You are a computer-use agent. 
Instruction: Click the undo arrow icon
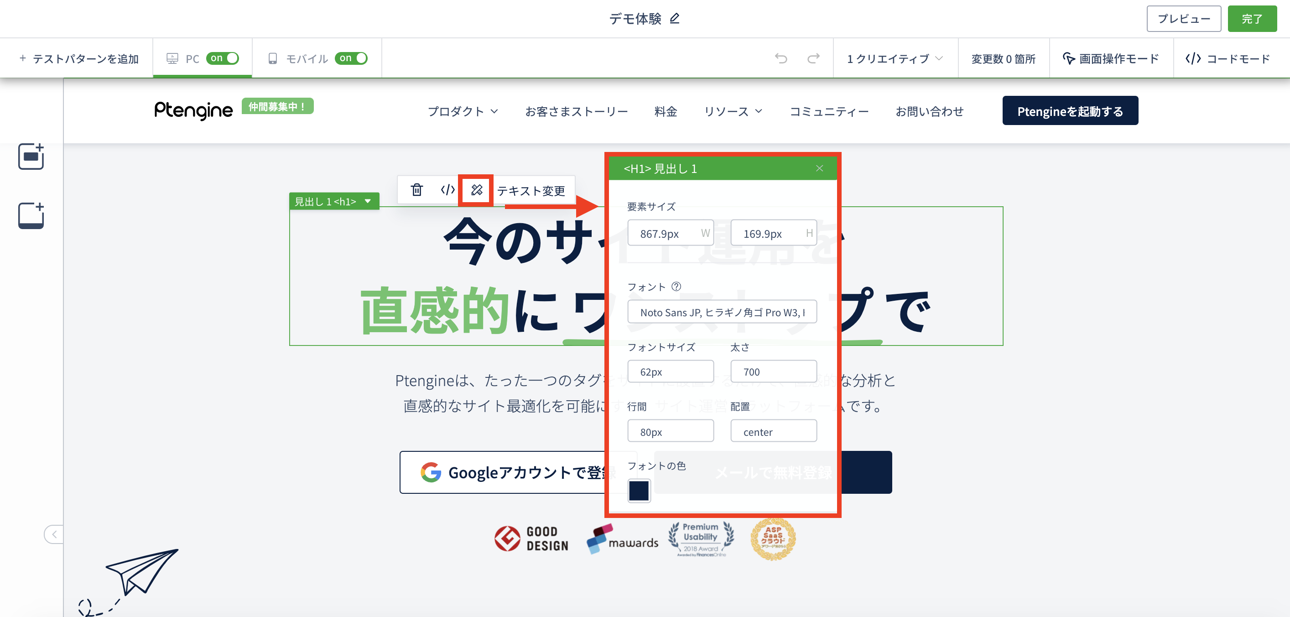(781, 58)
